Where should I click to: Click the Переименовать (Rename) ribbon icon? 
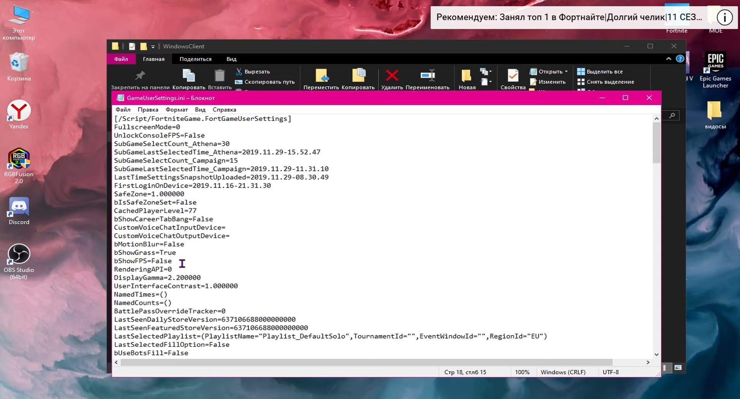click(x=427, y=76)
